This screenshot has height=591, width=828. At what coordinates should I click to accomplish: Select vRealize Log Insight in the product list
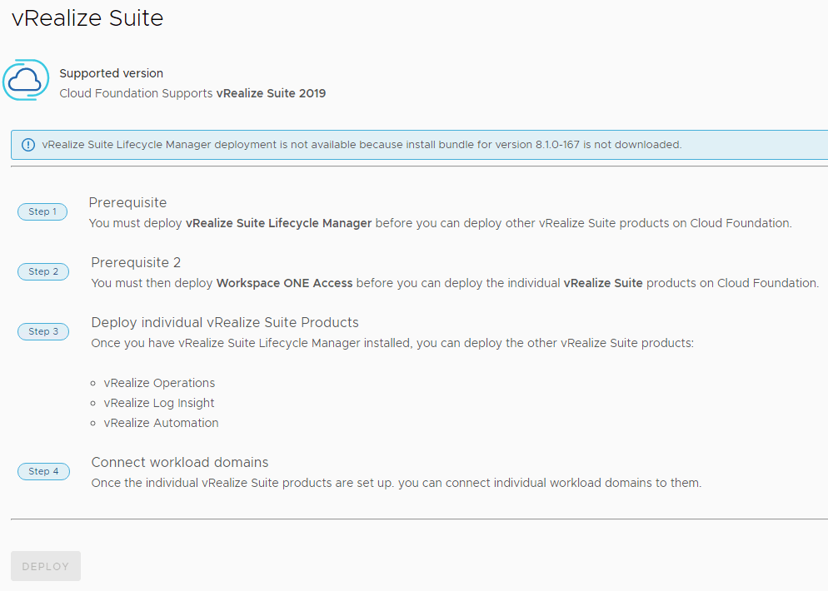click(x=159, y=404)
